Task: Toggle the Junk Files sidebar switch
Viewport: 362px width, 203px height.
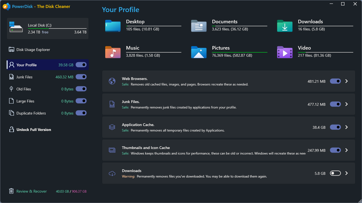Action: coord(81,77)
